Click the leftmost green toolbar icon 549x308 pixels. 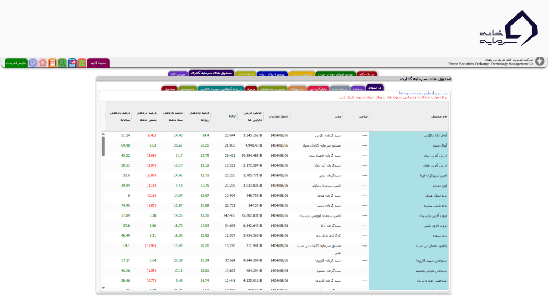(16, 63)
